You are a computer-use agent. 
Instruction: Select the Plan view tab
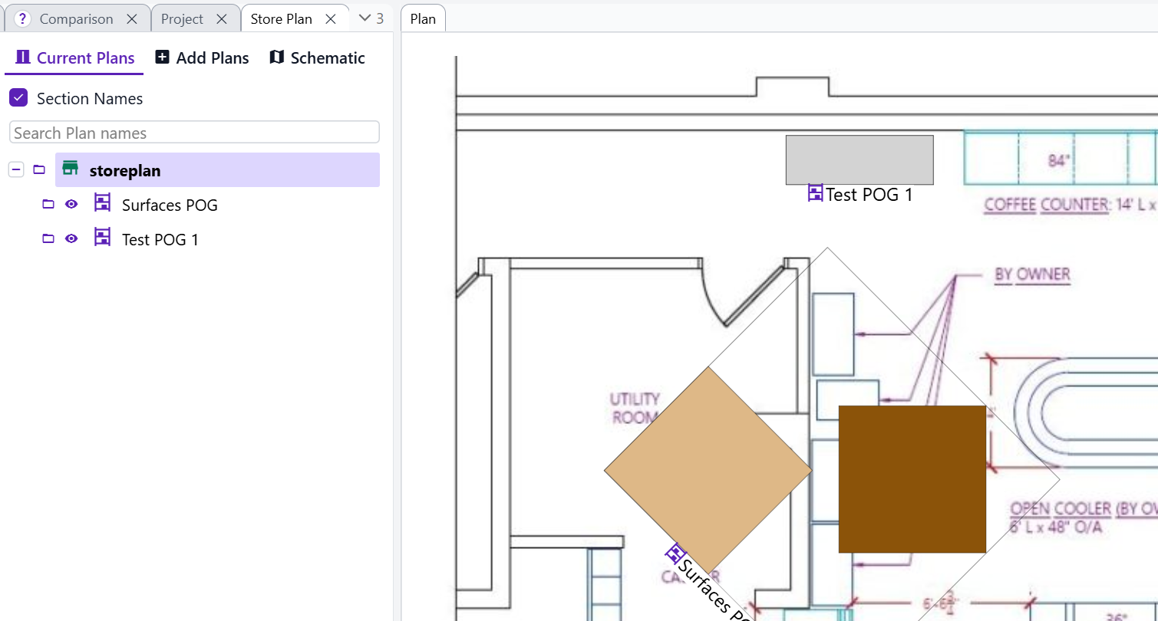click(x=423, y=19)
